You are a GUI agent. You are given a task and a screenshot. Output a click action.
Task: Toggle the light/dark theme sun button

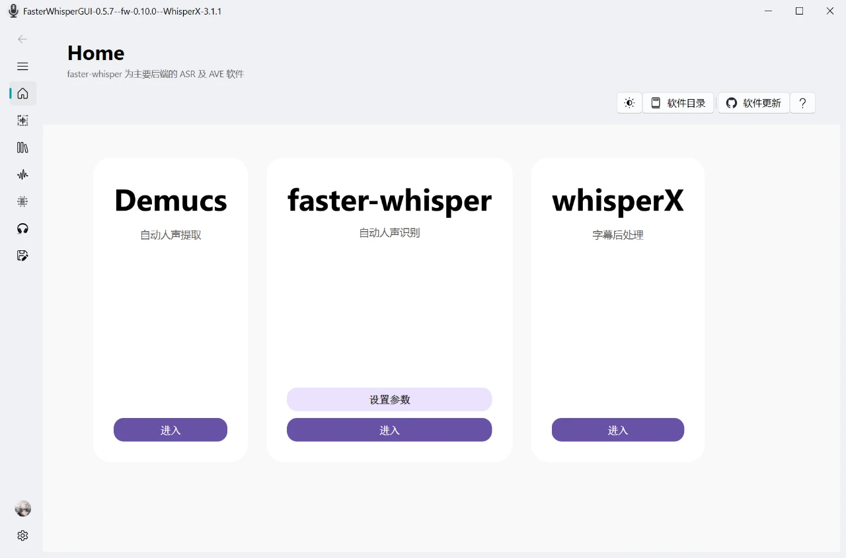click(629, 103)
